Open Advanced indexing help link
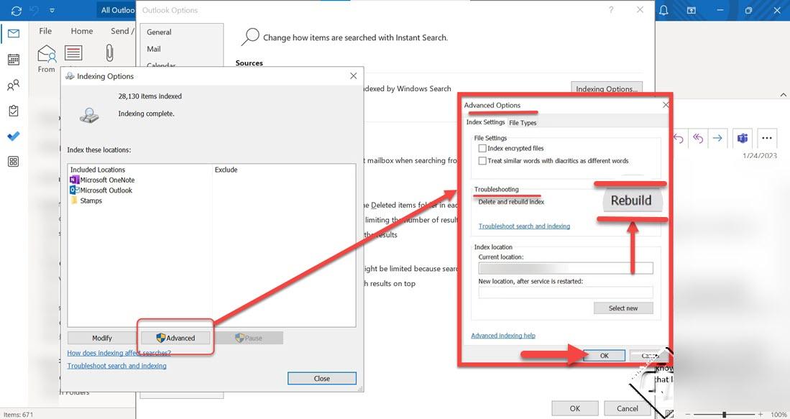Image resolution: width=790 pixels, height=419 pixels. (503, 336)
